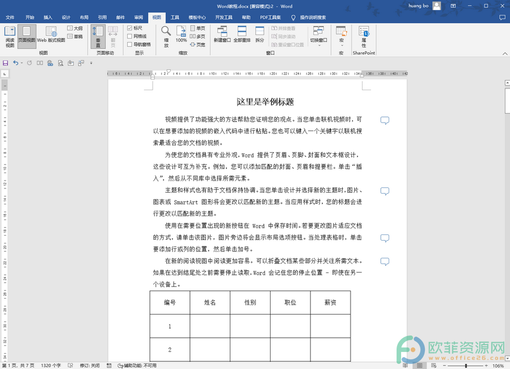Choose 页宽 page width zoom

tap(198, 45)
